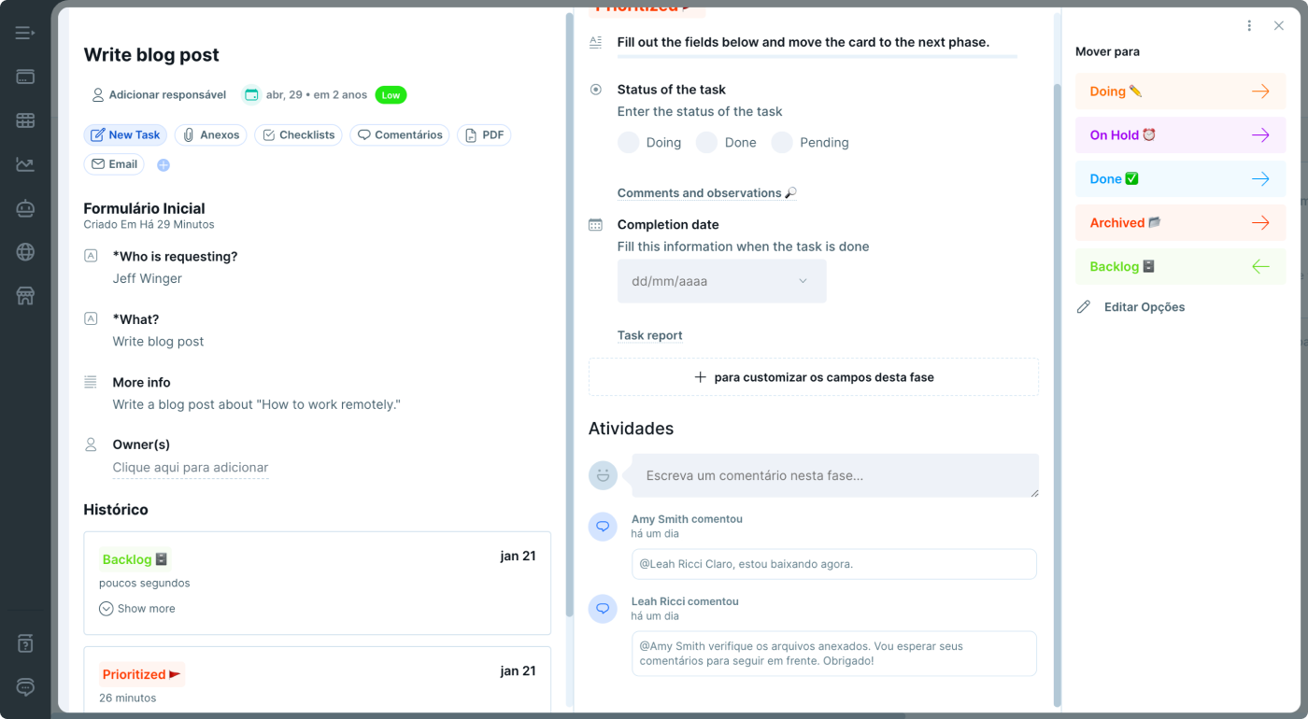Click the table grid icon in sidebar
Screen dimensions: 1308x719
point(25,120)
